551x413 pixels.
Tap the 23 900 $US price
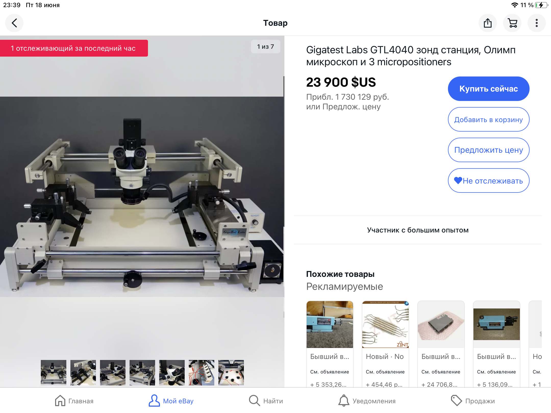[x=341, y=82]
